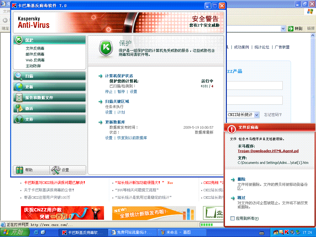This screenshot has width=316, height=237.
Task: Click the green shield Protection icon in sidebar
Action: tap(19, 40)
